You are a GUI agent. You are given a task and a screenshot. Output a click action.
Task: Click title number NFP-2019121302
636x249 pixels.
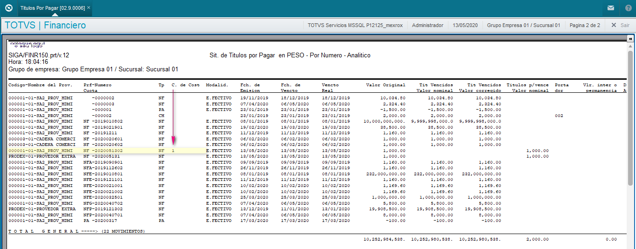103,209
